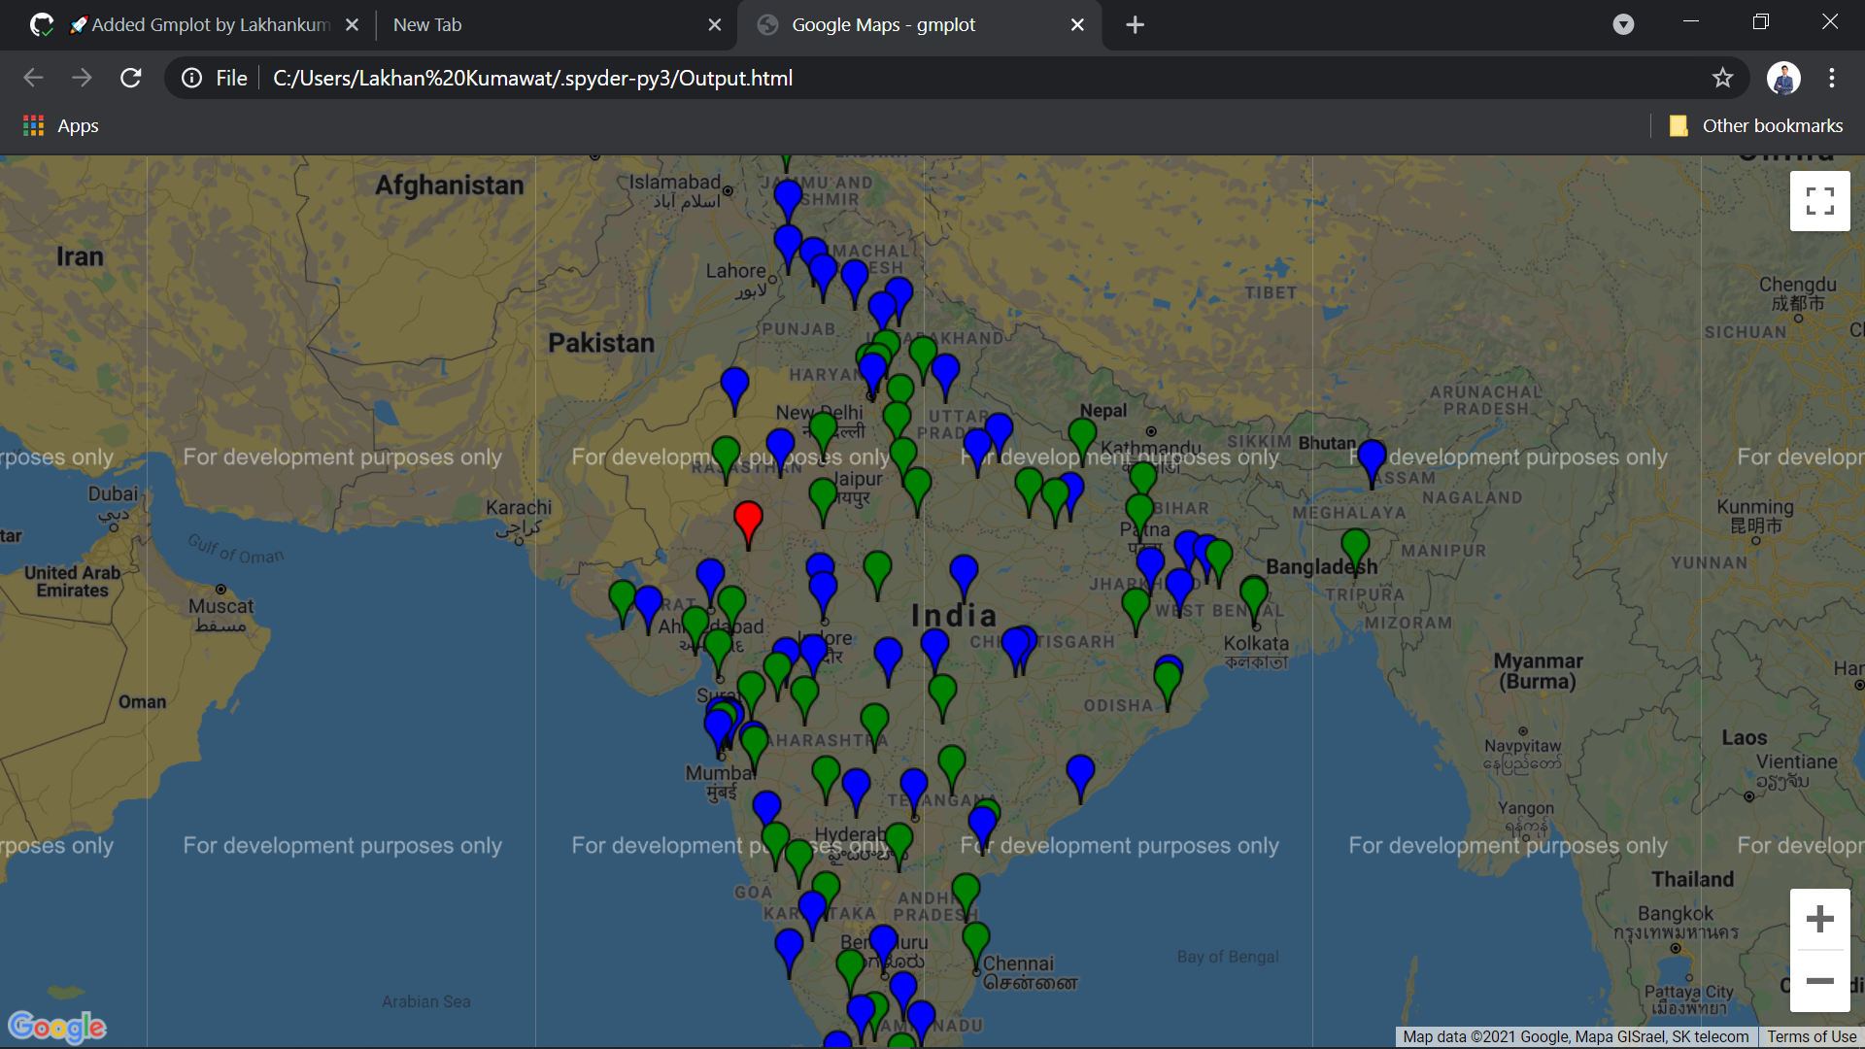Open the Chrome three-dot menu
Image resolution: width=1865 pixels, height=1049 pixels.
tap(1832, 78)
